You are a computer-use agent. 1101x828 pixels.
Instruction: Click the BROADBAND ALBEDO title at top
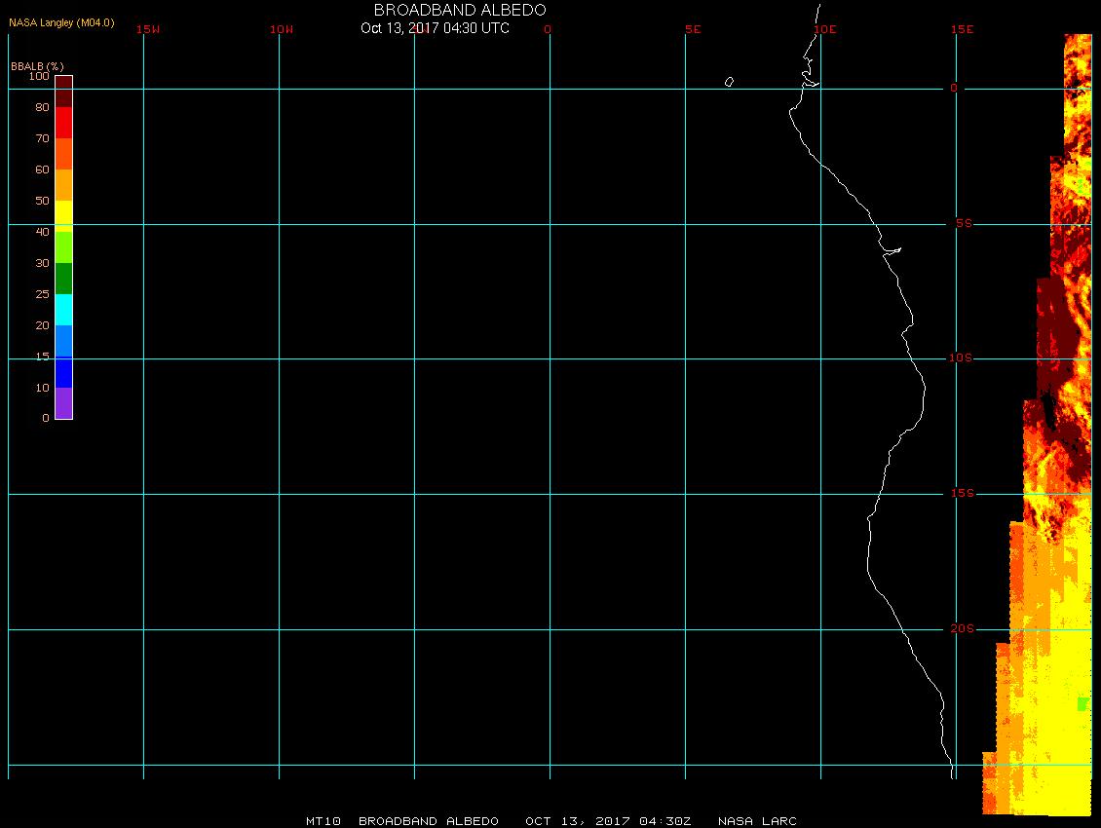tap(460, 10)
